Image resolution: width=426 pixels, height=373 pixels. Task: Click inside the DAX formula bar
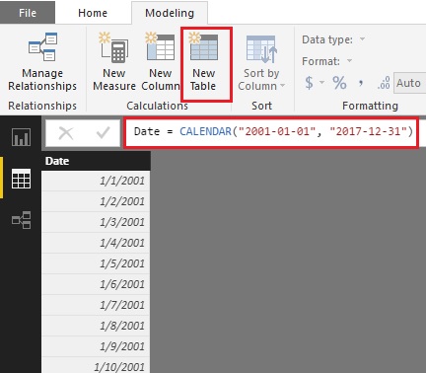tap(271, 132)
